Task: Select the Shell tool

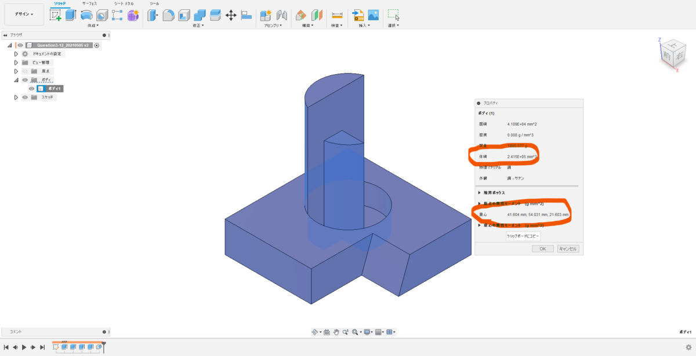Action: [x=184, y=16]
